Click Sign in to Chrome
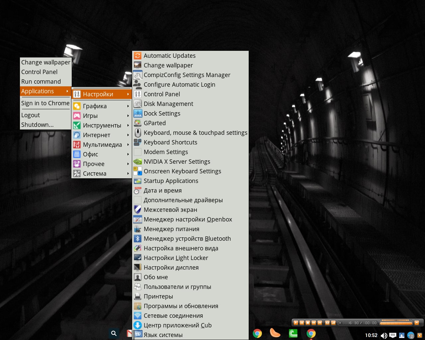The width and height of the screenshot is (425, 340). point(45,103)
